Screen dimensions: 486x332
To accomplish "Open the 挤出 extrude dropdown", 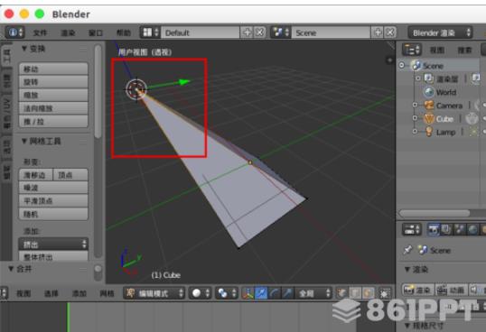I will point(53,244).
